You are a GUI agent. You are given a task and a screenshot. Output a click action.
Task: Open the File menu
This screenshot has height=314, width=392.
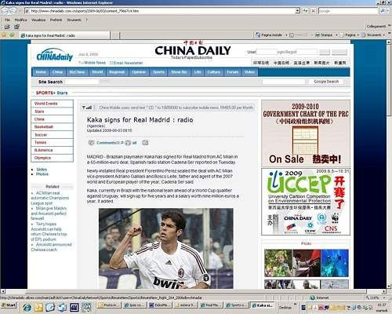point(7,20)
